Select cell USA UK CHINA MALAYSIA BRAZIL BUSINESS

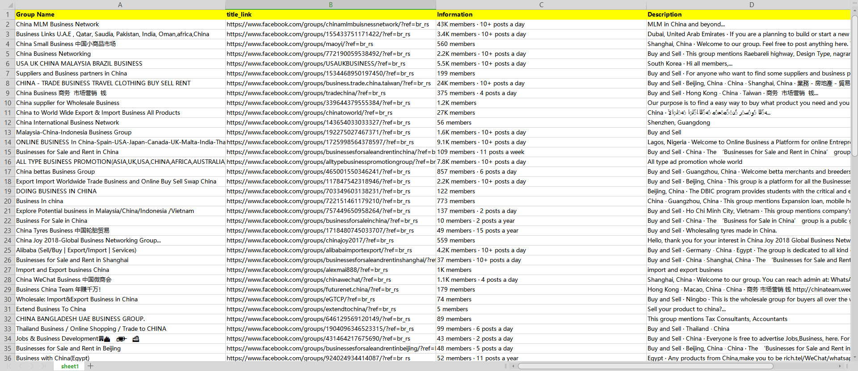120,63
